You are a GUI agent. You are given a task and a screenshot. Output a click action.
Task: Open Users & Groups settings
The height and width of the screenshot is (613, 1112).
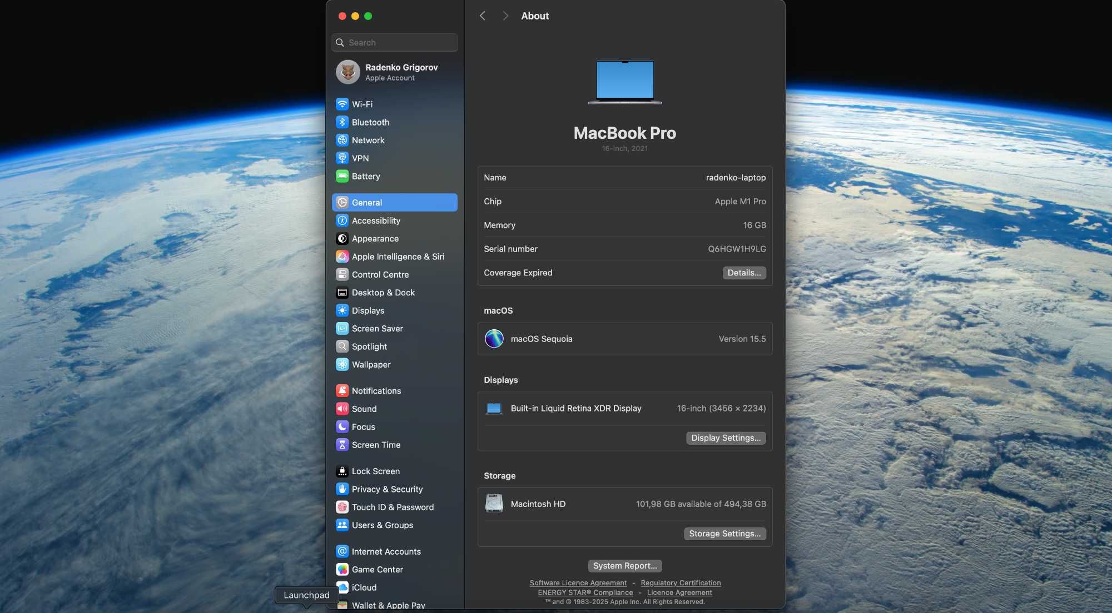(x=394, y=525)
